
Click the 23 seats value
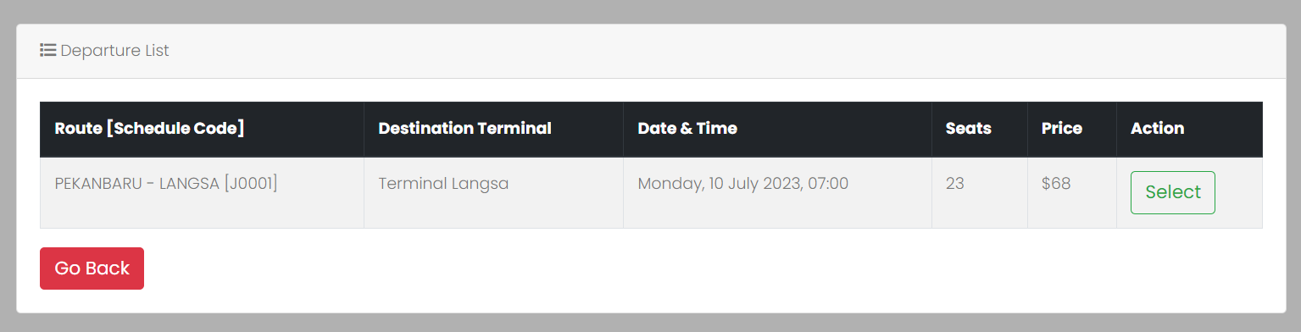pyautogui.click(x=955, y=184)
